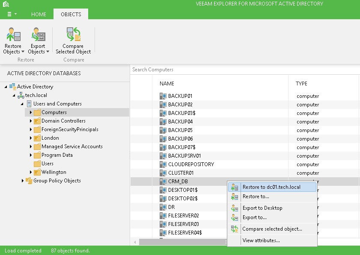The height and width of the screenshot is (255, 360).
Task: Click the Computers folder icon
Action: pyautogui.click(x=37, y=112)
